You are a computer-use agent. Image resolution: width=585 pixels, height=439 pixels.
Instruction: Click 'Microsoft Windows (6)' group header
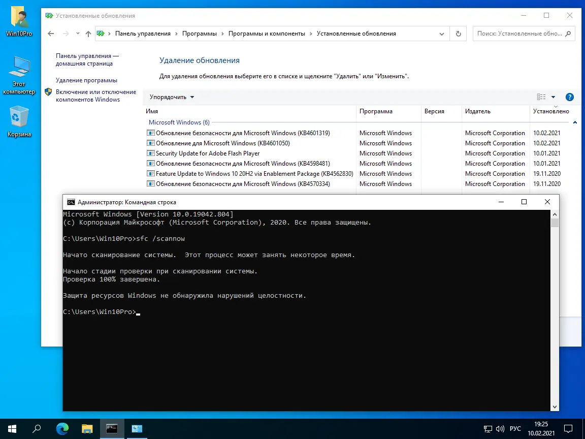tap(179, 122)
